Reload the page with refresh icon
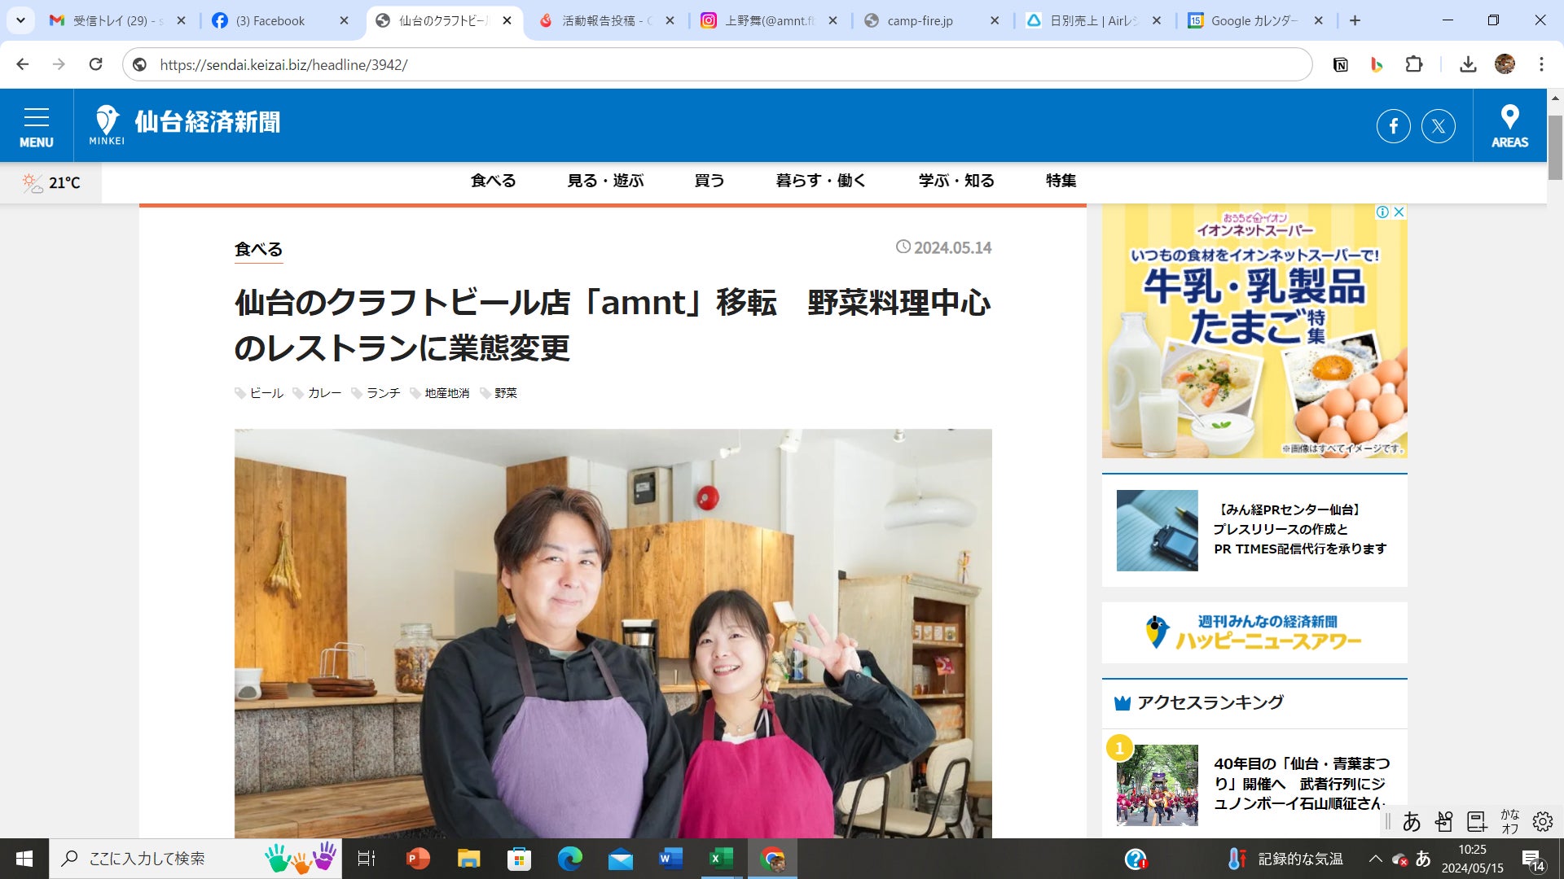The height and width of the screenshot is (879, 1564). (95, 64)
